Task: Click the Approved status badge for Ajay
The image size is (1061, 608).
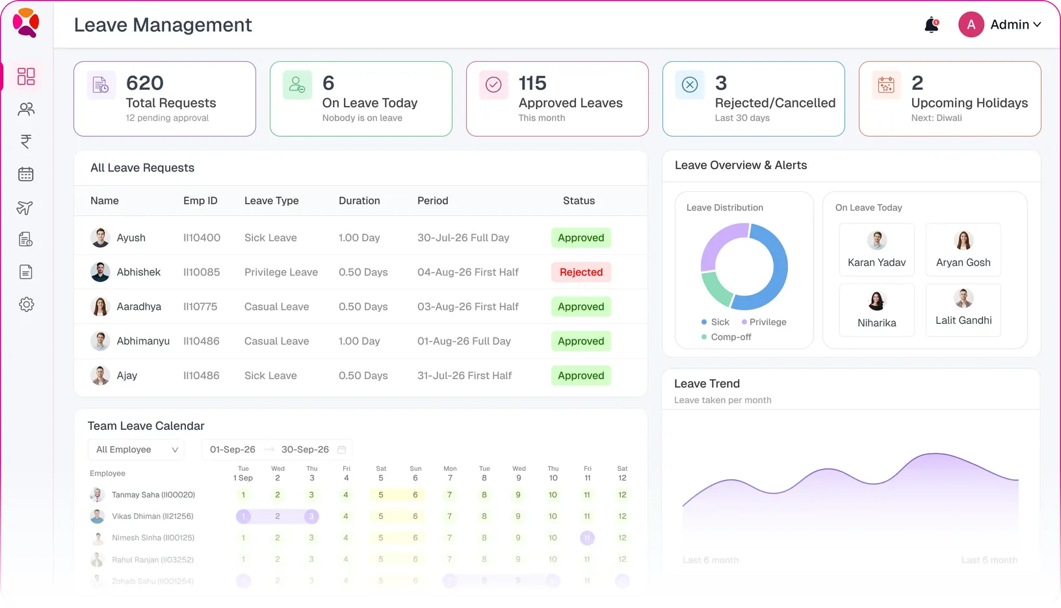Action: (x=581, y=376)
